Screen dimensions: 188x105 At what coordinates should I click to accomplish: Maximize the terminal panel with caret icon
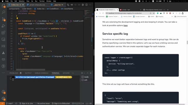point(88,73)
